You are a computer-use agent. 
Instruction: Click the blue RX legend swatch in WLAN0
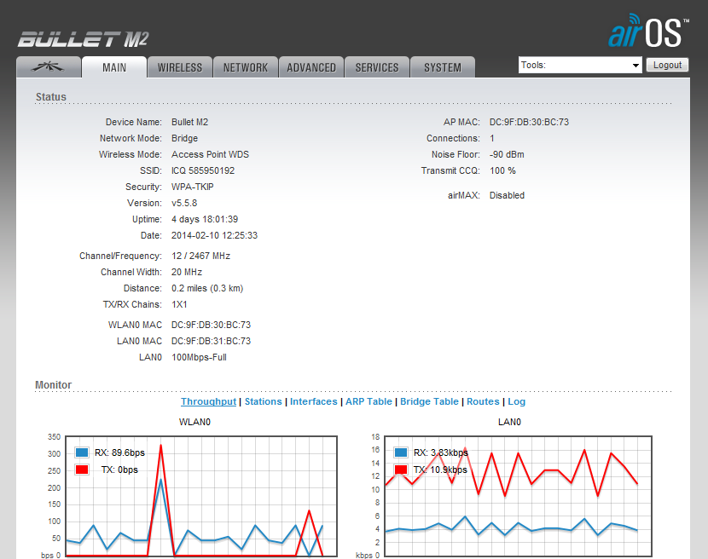coord(82,452)
